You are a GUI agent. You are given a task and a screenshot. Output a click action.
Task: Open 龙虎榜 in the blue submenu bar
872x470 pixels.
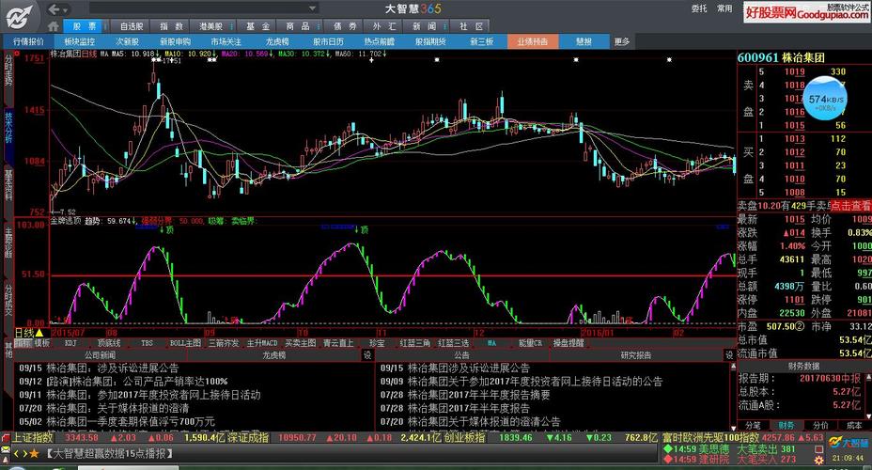[277, 41]
